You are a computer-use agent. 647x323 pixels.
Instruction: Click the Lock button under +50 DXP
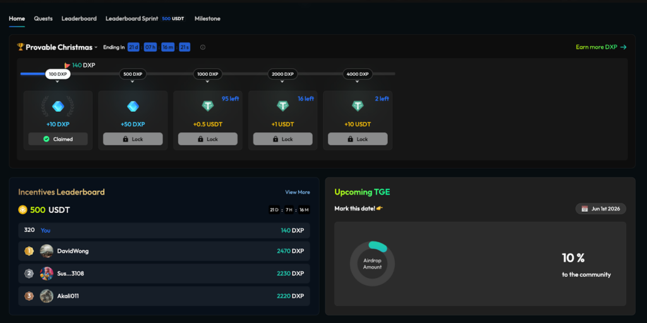pyautogui.click(x=133, y=139)
